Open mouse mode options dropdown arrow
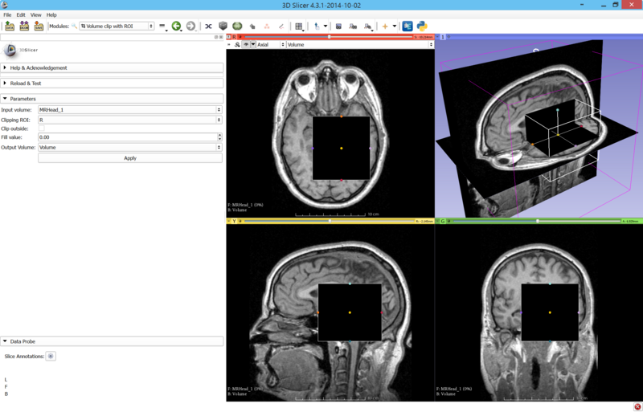The width and height of the screenshot is (643, 412). [x=326, y=27]
